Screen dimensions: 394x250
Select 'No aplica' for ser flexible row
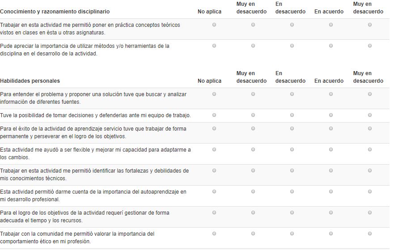[x=214, y=149]
